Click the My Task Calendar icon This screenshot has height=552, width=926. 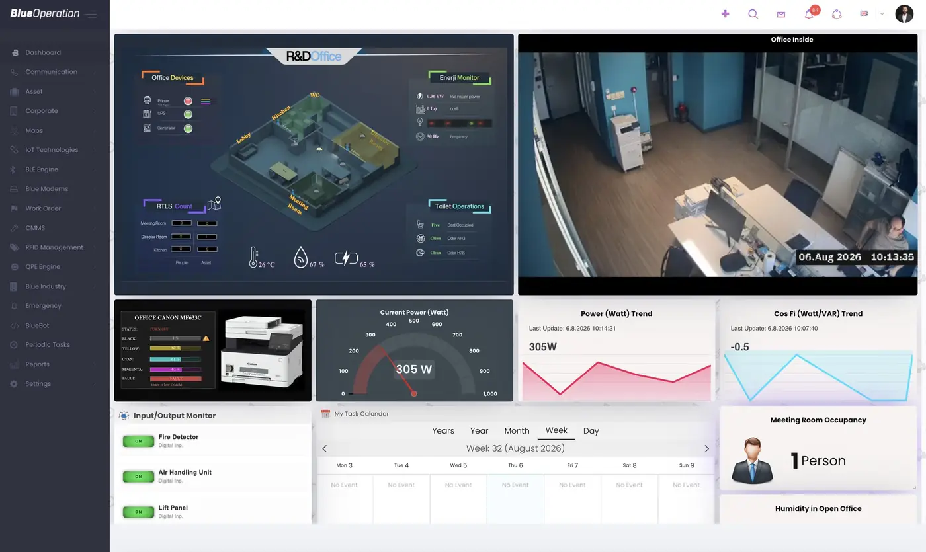(x=325, y=414)
